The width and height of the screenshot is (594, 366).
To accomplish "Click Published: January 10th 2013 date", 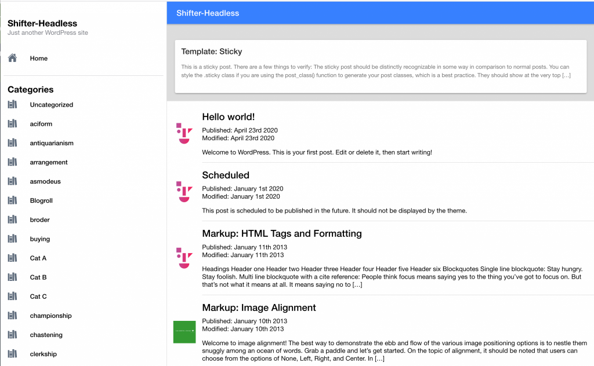I will tap(244, 321).
